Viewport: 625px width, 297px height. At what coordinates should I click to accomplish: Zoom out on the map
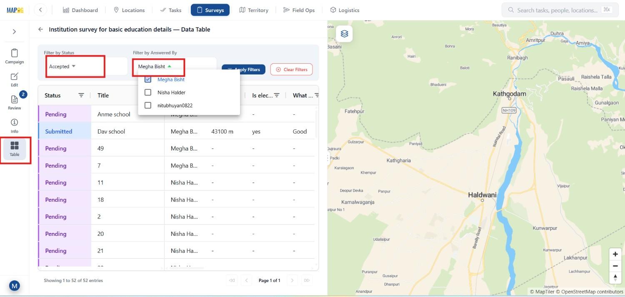coord(615,266)
